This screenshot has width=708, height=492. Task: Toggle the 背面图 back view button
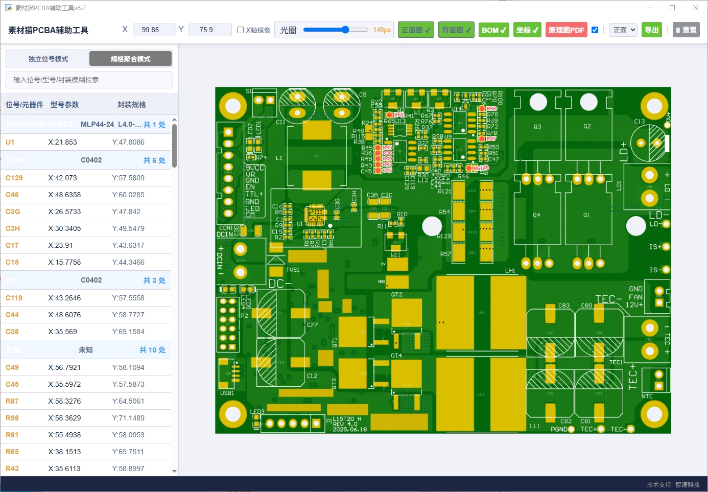click(x=456, y=30)
